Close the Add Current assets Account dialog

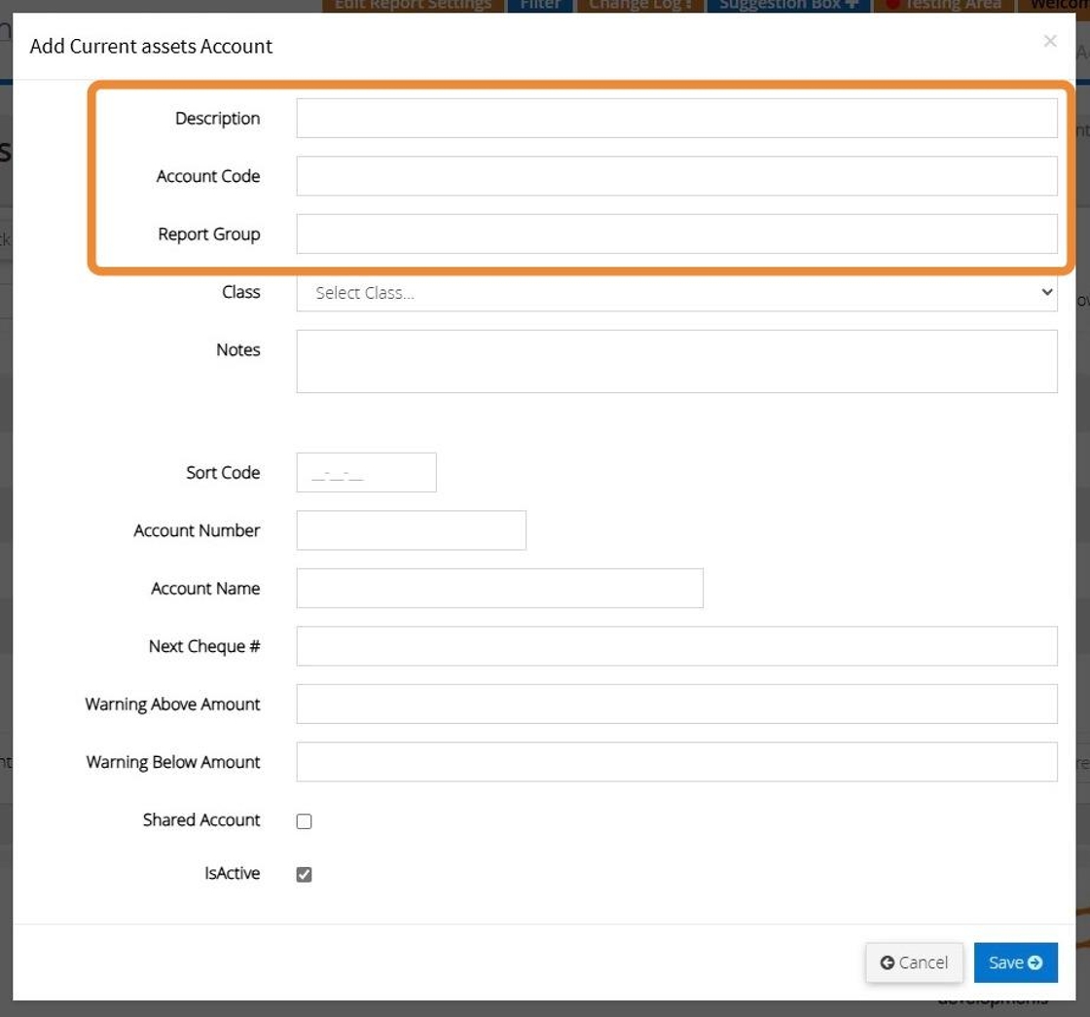click(1049, 41)
